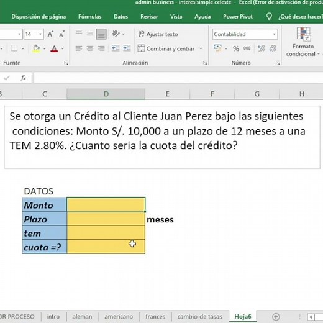The width and height of the screenshot is (323, 323).
Task: Click the formula bar input field
Action: (178, 78)
